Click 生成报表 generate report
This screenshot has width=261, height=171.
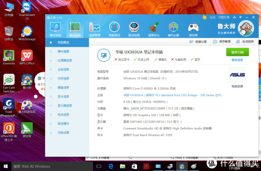pos(245,42)
